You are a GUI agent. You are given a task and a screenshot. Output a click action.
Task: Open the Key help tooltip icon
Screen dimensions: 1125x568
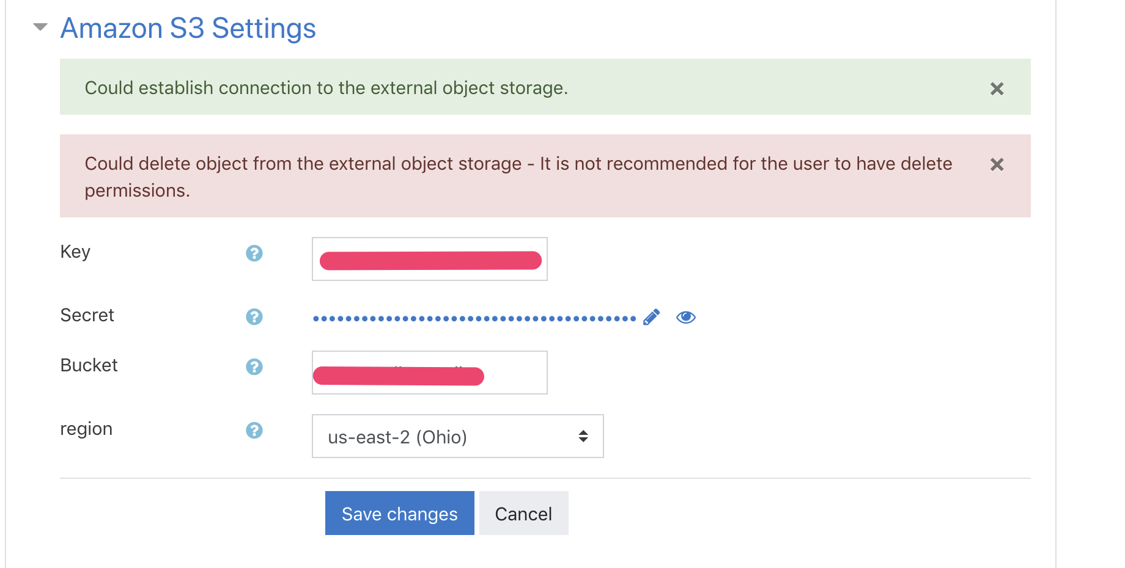click(x=254, y=253)
